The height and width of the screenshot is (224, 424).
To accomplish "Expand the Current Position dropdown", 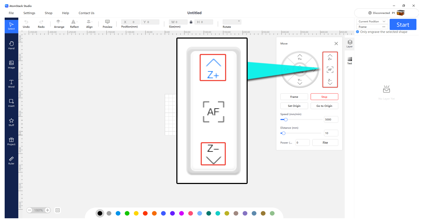I will pyautogui.click(x=372, y=21).
